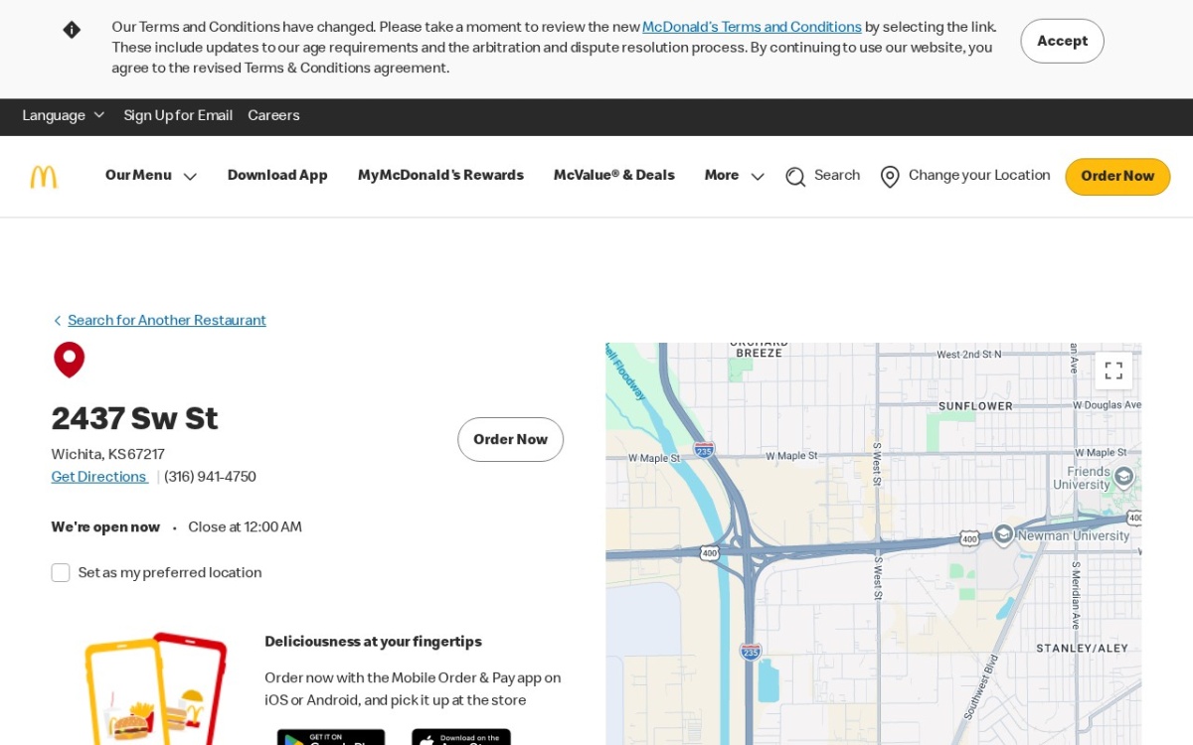Image resolution: width=1193 pixels, height=745 pixels.
Task: Click Get Directions link
Action: pos(98,477)
